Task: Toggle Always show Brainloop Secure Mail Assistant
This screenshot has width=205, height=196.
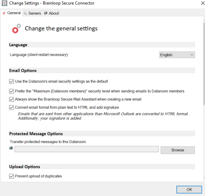Action: (x=11, y=99)
